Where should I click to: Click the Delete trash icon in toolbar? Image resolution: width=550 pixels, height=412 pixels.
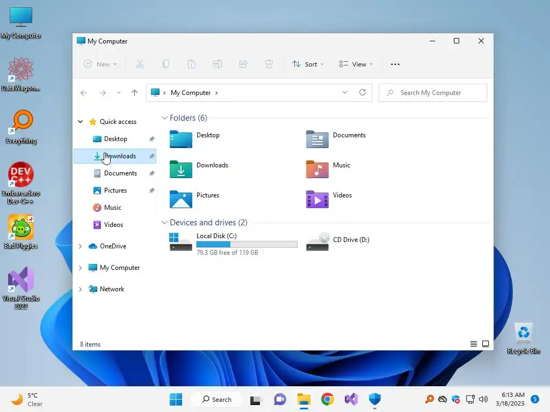269,64
